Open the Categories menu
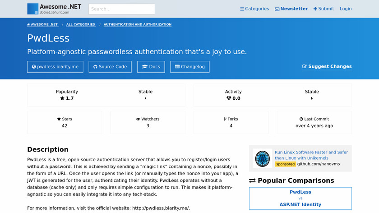 click(x=254, y=9)
